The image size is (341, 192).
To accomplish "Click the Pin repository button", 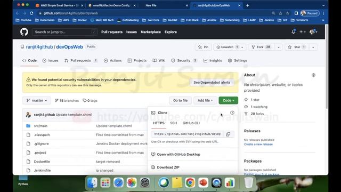I will 204,47.
